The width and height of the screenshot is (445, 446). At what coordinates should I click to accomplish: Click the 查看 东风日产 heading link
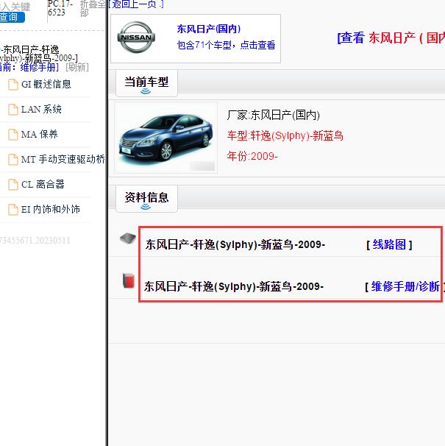coord(391,38)
